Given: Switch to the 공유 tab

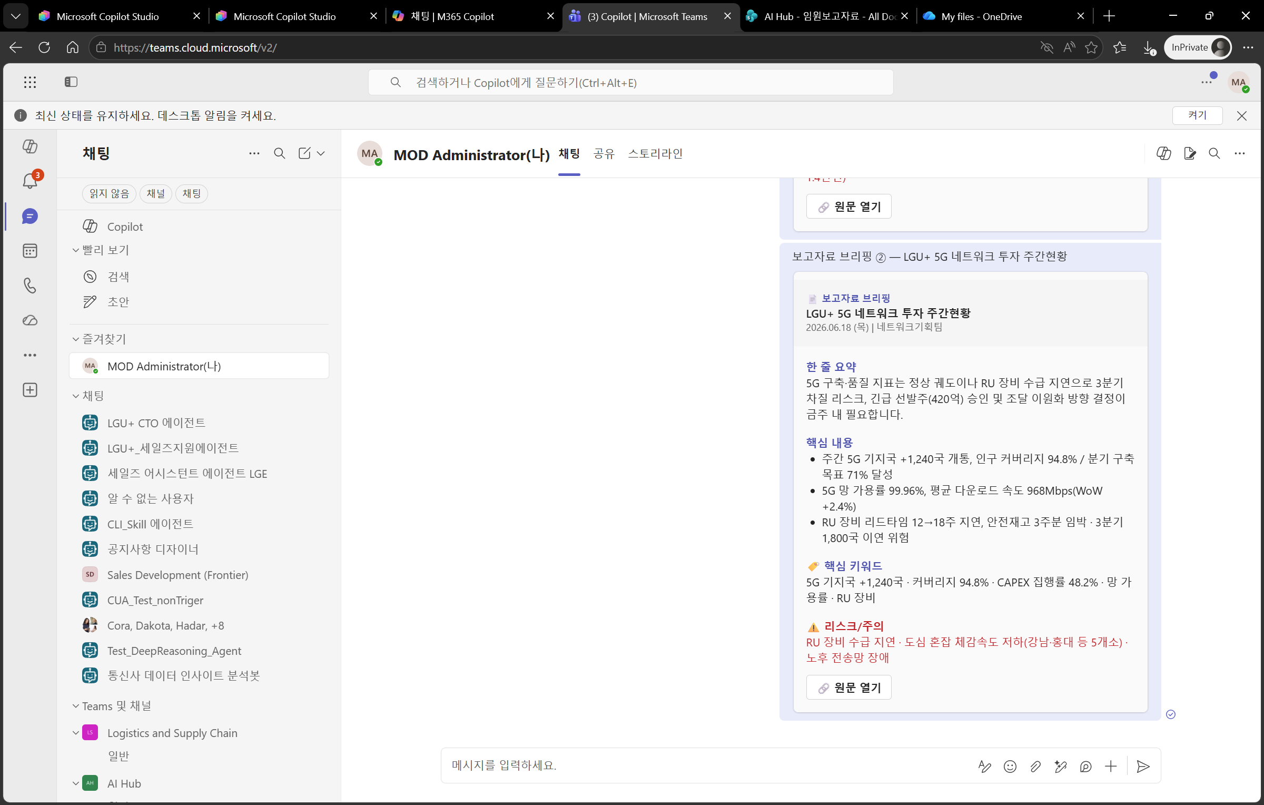Looking at the screenshot, I should tap(604, 154).
